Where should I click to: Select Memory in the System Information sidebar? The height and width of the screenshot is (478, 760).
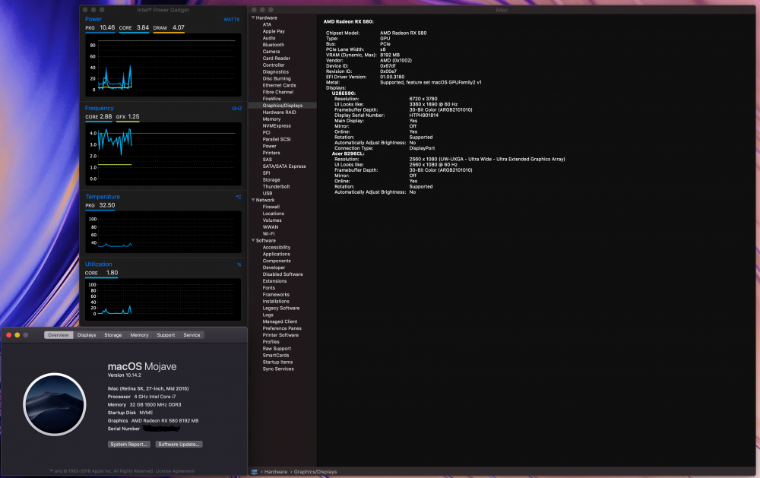(271, 119)
